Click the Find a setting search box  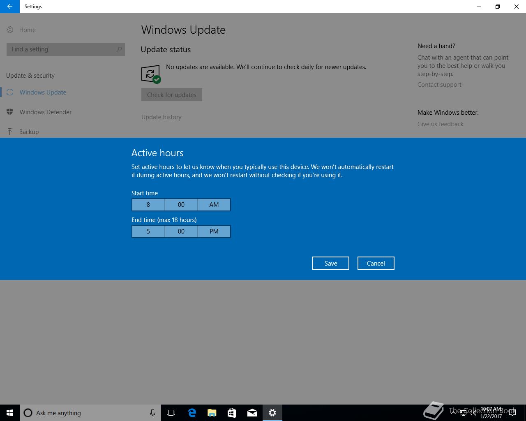coord(66,49)
